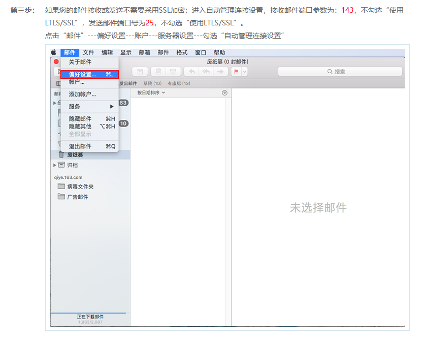Click the 搜索 search field
422x346 pixels.
pyautogui.click(x=340, y=72)
